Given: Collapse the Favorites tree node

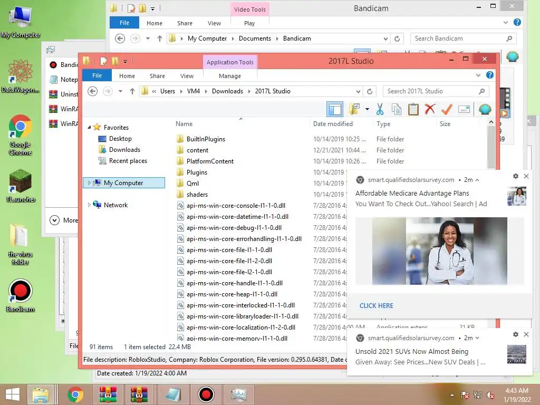Looking at the screenshot, I should pyautogui.click(x=89, y=128).
